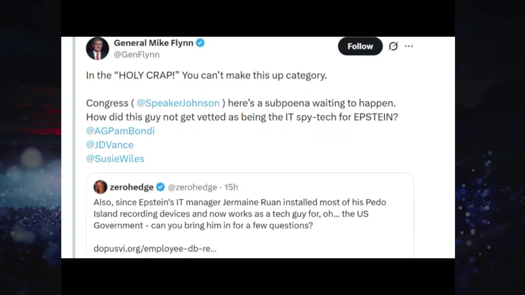The image size is (525, 295).
Task: Go to the @SusieWiles mention
Action: pos(115,159)
